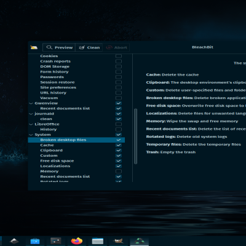
Task: Select the Memory row
Action: click(76, 172)
